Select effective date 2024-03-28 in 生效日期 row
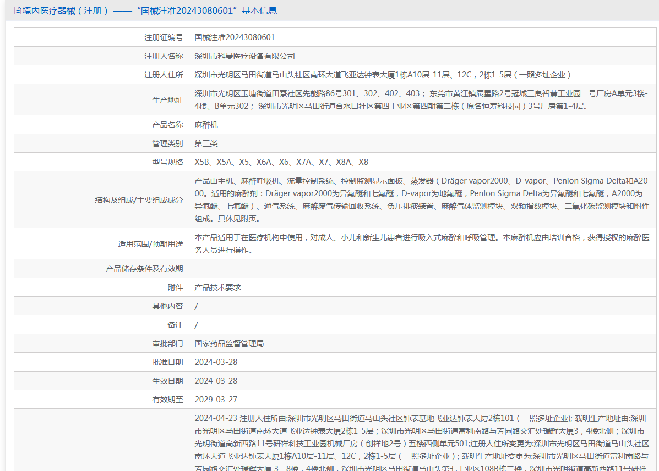The height and width of the screenshot is (471, 659). tap(216, 381)
